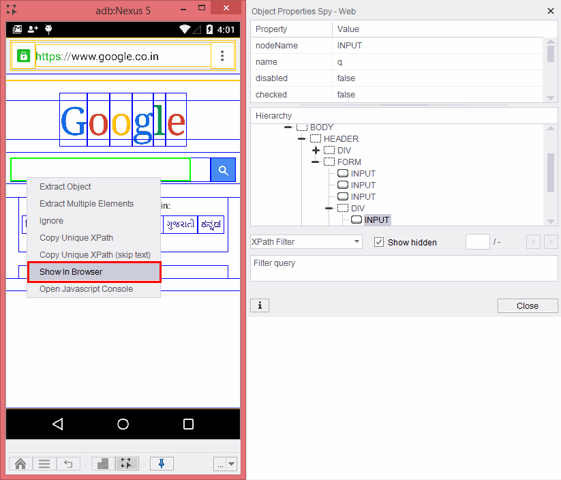Image resolution: width=561 pixels, height=480 pixels.
Task: Collapse the HEADER tree node
Action: pyautogui.click(x=301, y=138)
